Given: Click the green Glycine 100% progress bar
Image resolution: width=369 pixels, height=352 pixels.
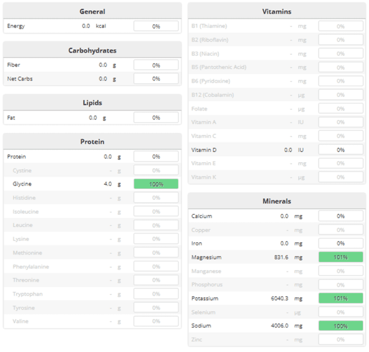Looking at the screenshot, I should click(x=156, y=184).
